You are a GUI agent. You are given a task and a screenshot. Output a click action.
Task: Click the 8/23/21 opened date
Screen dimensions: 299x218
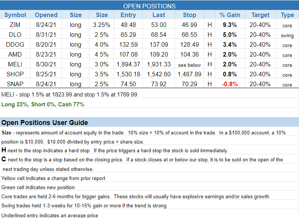tap(46, 54)
